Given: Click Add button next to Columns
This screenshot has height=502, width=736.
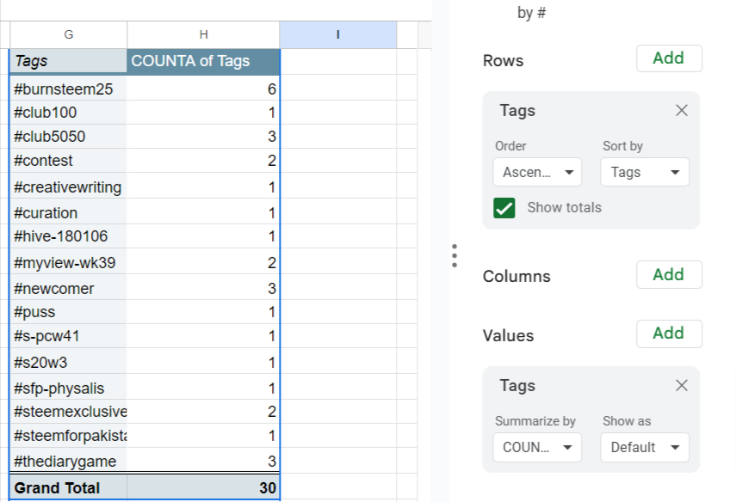Looking at the screenshot, I should pos(669,275).
